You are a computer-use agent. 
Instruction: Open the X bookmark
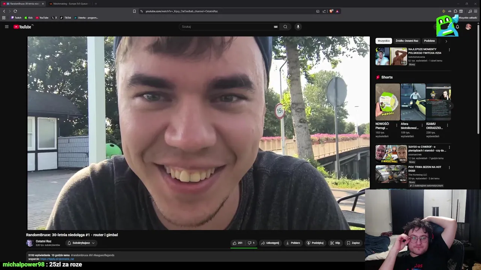[54, 18]
